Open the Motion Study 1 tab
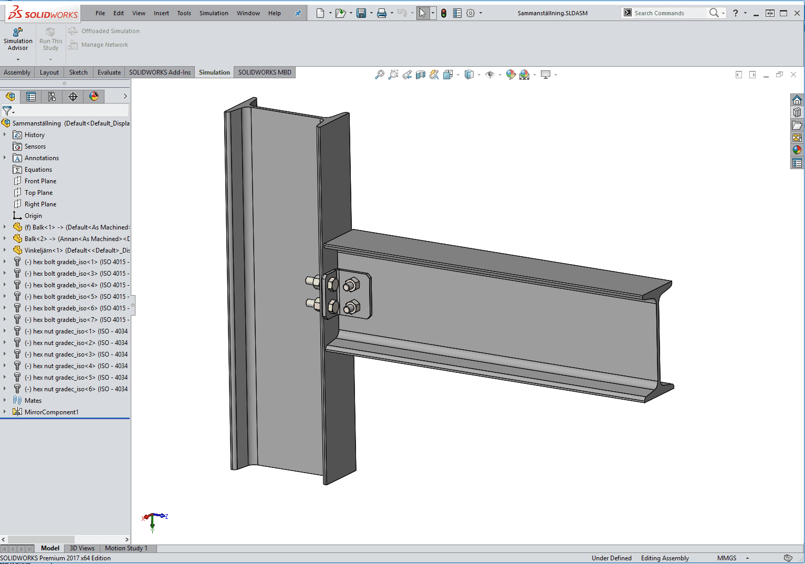This screenshot has width=805, height=564. click(126, 548)
